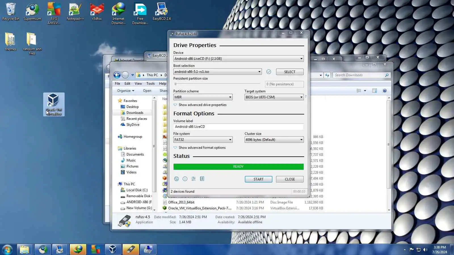Open the Windows Start orb
Viewport: 454px width, 255px height.
pyautogui.click(x=7, y=249)
